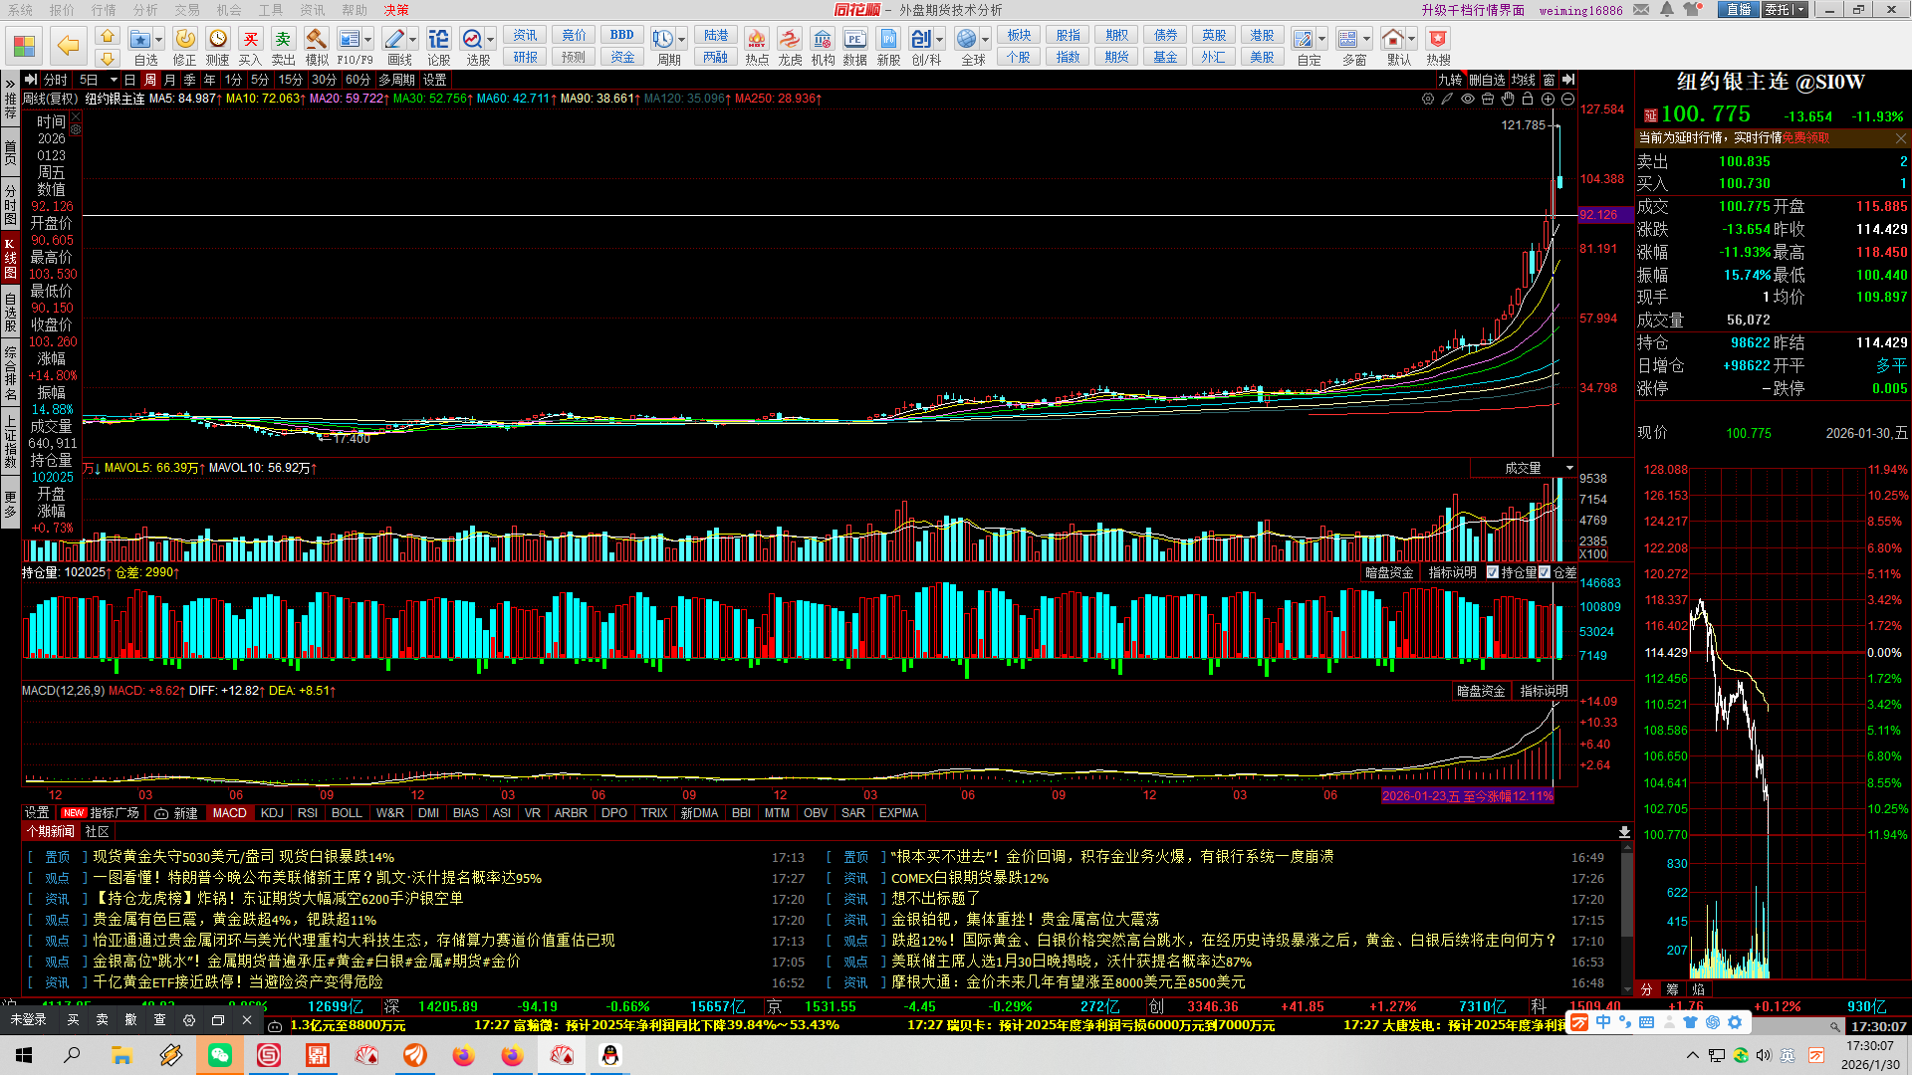1912x1075 pixels.
Task: Open the 龙虎 ranking icon
Action: pyautogui.click(x=789, y=41)
